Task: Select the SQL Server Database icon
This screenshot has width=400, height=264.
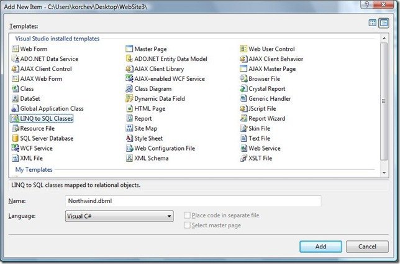Action: click(16, 138)
